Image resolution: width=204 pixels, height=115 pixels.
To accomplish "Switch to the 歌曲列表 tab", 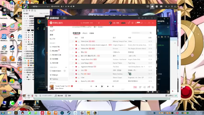I will tap(76, 33).
